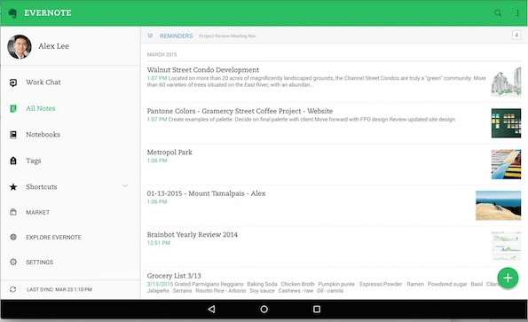Click the EVERNOTE title text
Viewport: 528px width, 322px height.
(x=48, y=12)
